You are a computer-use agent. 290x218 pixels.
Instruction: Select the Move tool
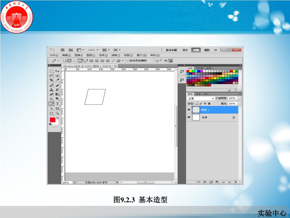[x=57, y=71]
